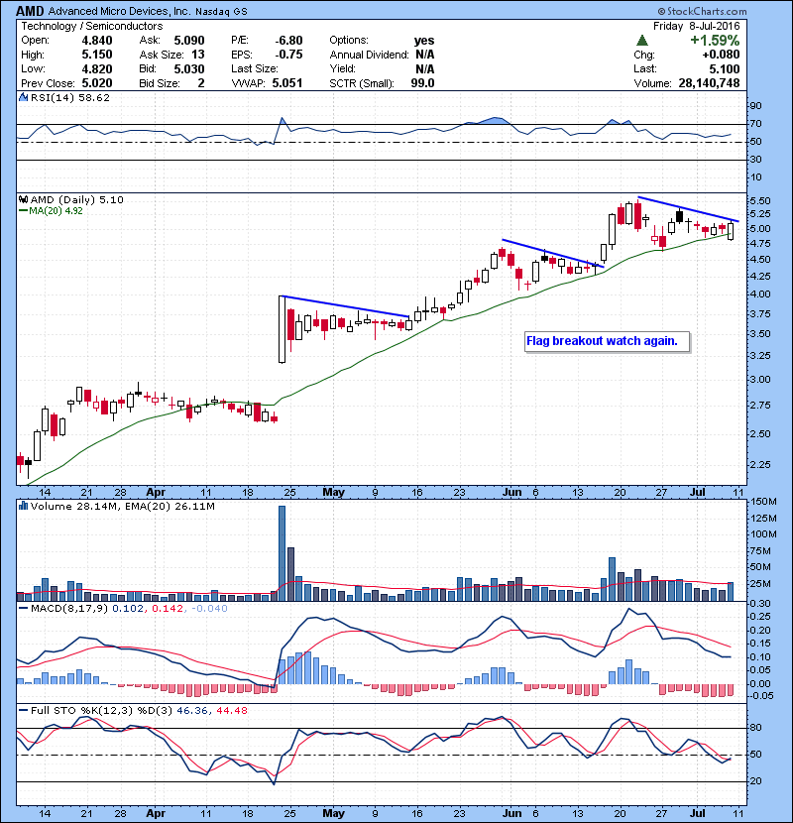Click the Volume value '28,140,748'
The height and width of the screenshot is (823, 793).
coord(709,83)
